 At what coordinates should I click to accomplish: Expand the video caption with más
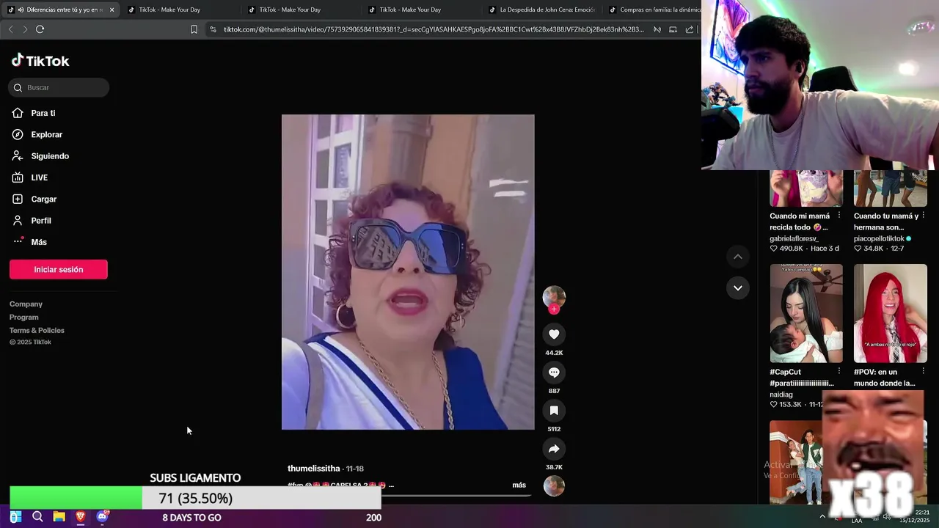pyautogui.click(x=519, y=485)
